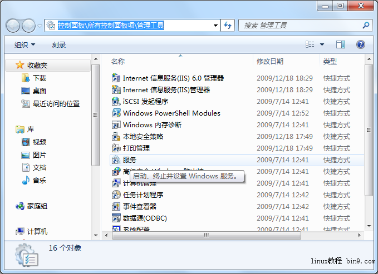Click the 打印管理 printer icon
This screenshot has width=378, height=274.
click(x=116, y=148)
